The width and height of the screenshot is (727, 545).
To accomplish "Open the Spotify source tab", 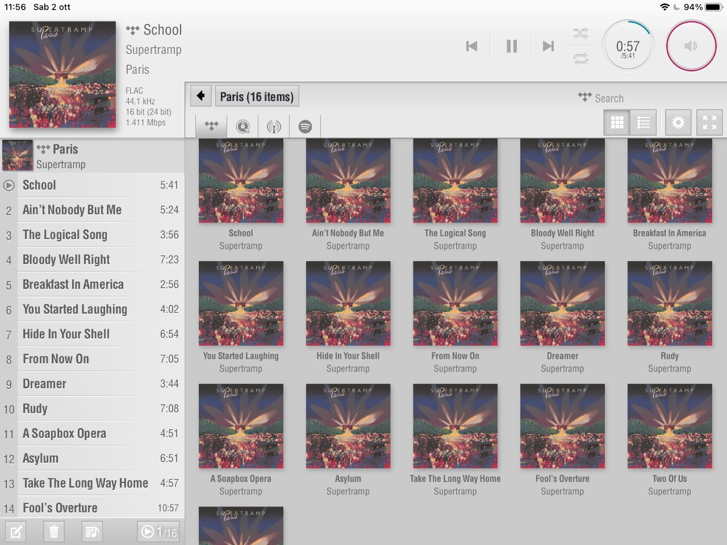I will [305, 126].
